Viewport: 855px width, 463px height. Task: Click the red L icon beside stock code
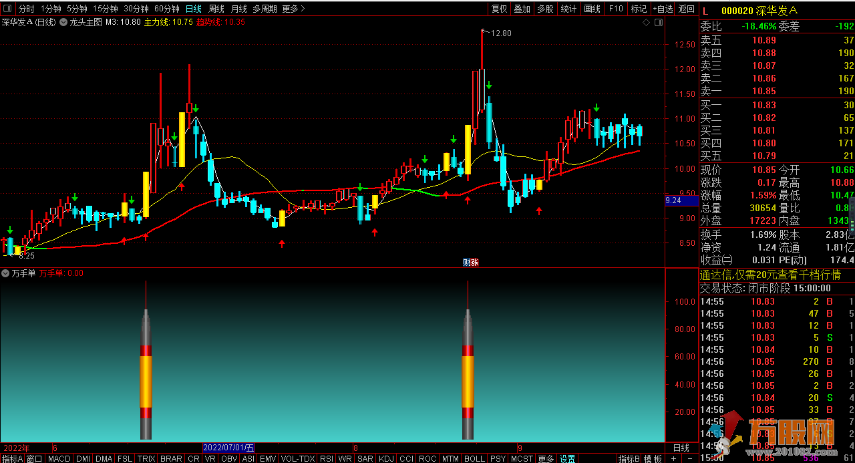point(705,11)
